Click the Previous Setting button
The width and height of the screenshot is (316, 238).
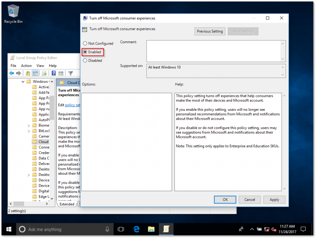210,31
